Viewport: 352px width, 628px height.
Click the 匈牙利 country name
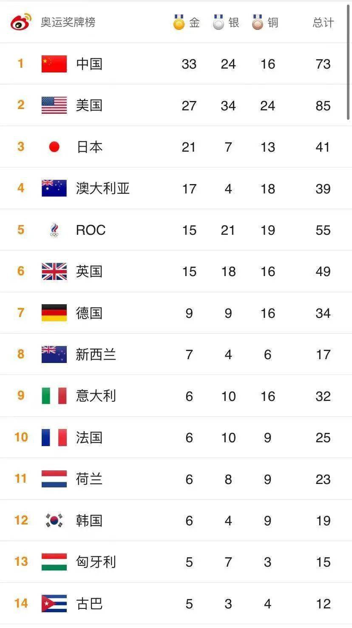[x=96, y=562]
